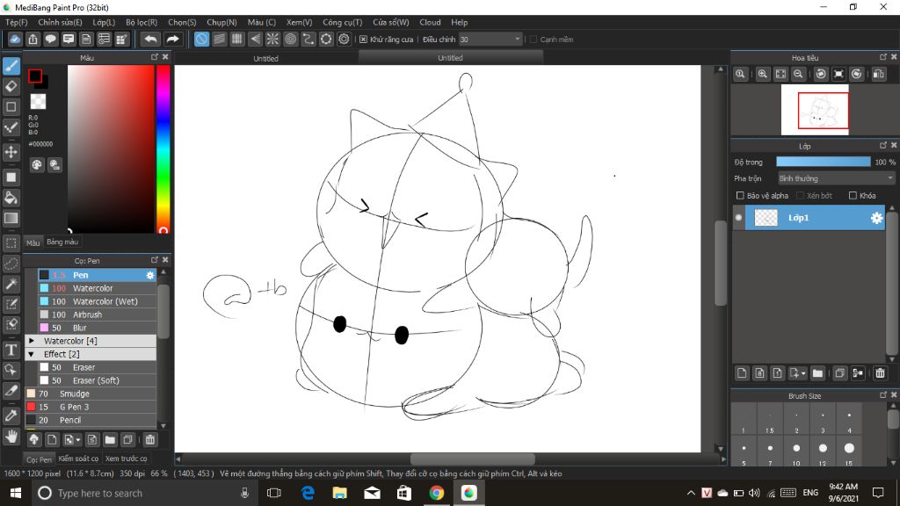Image resolution: width=900 pixels, height=506 pixels.
Task: Open File Explorer from the taskbar
Action: [340, 493]
